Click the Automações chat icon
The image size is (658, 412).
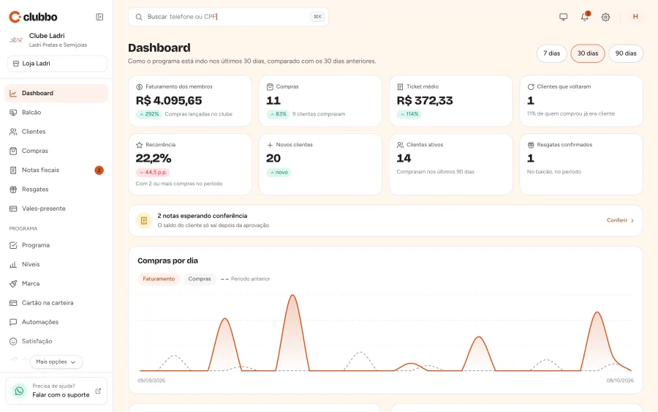13,322
